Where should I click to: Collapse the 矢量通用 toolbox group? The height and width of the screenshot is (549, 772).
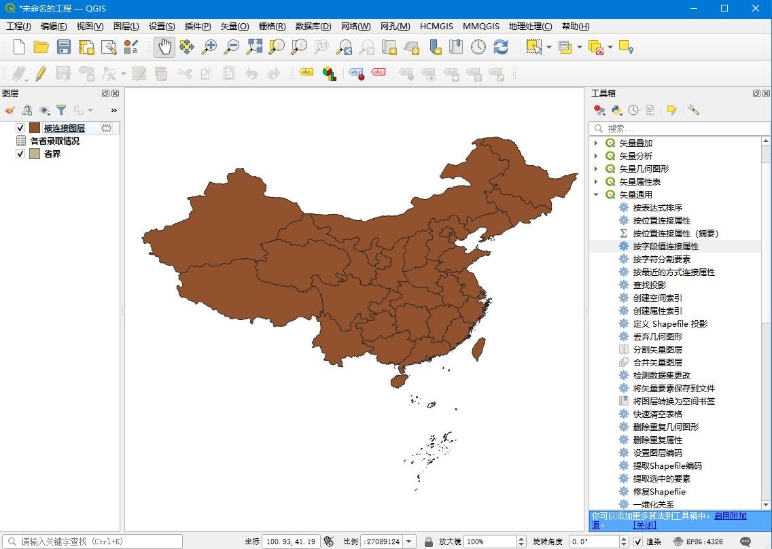pyautogui.click(x=596, y=195)
